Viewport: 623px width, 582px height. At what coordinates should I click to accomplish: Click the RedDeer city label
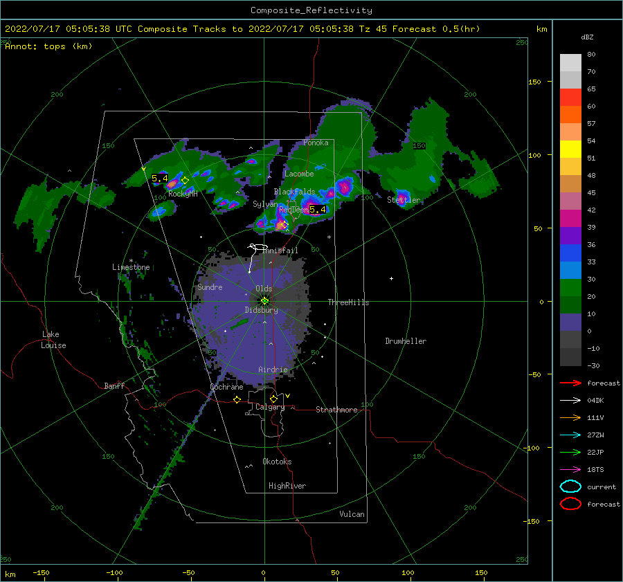click(x=294, y=210)
